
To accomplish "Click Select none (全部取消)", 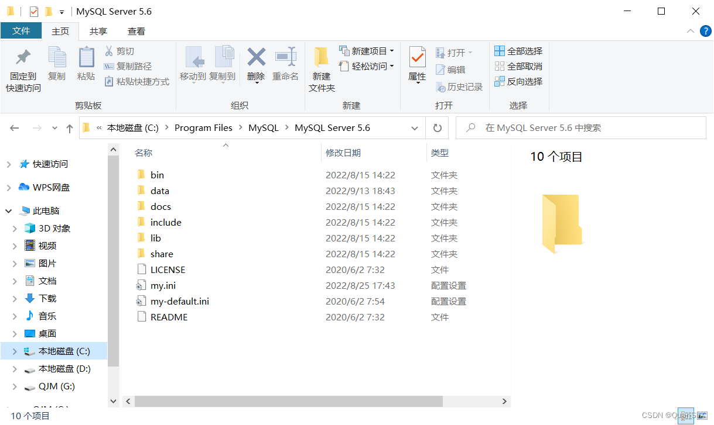I will tap(518, 67).
